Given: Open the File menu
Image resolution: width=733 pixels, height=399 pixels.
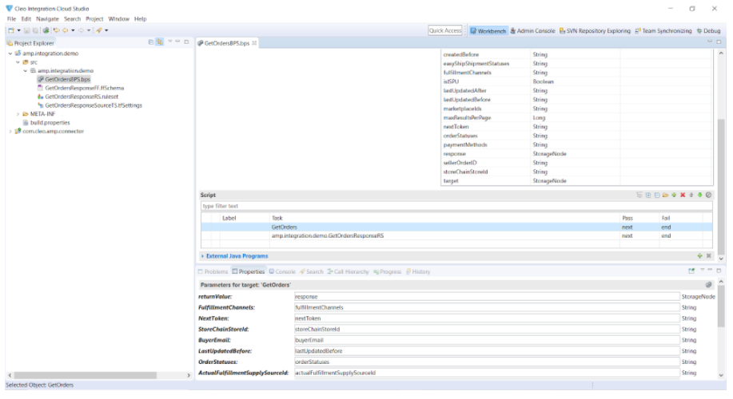Looking at the screenshot, I should click(x=12, y=19).
